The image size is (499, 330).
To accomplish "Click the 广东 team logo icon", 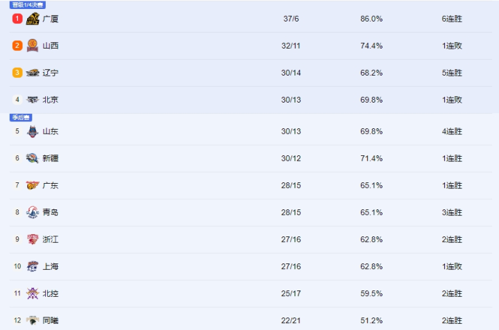I will 33,185.
